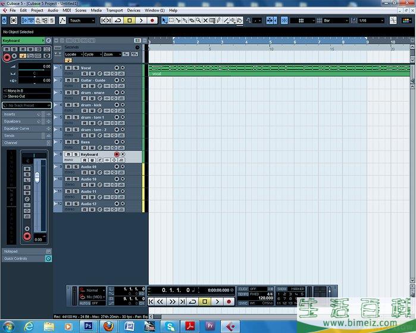
Task: Enable monitor on drum - kick track
Action: pyautogui.click(x=123, y=105)
